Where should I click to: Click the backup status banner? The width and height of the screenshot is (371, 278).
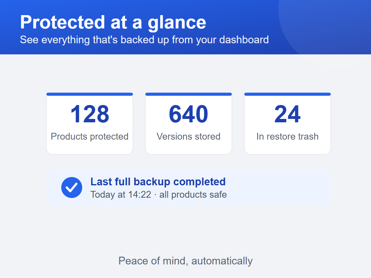[x=189, y=187]
